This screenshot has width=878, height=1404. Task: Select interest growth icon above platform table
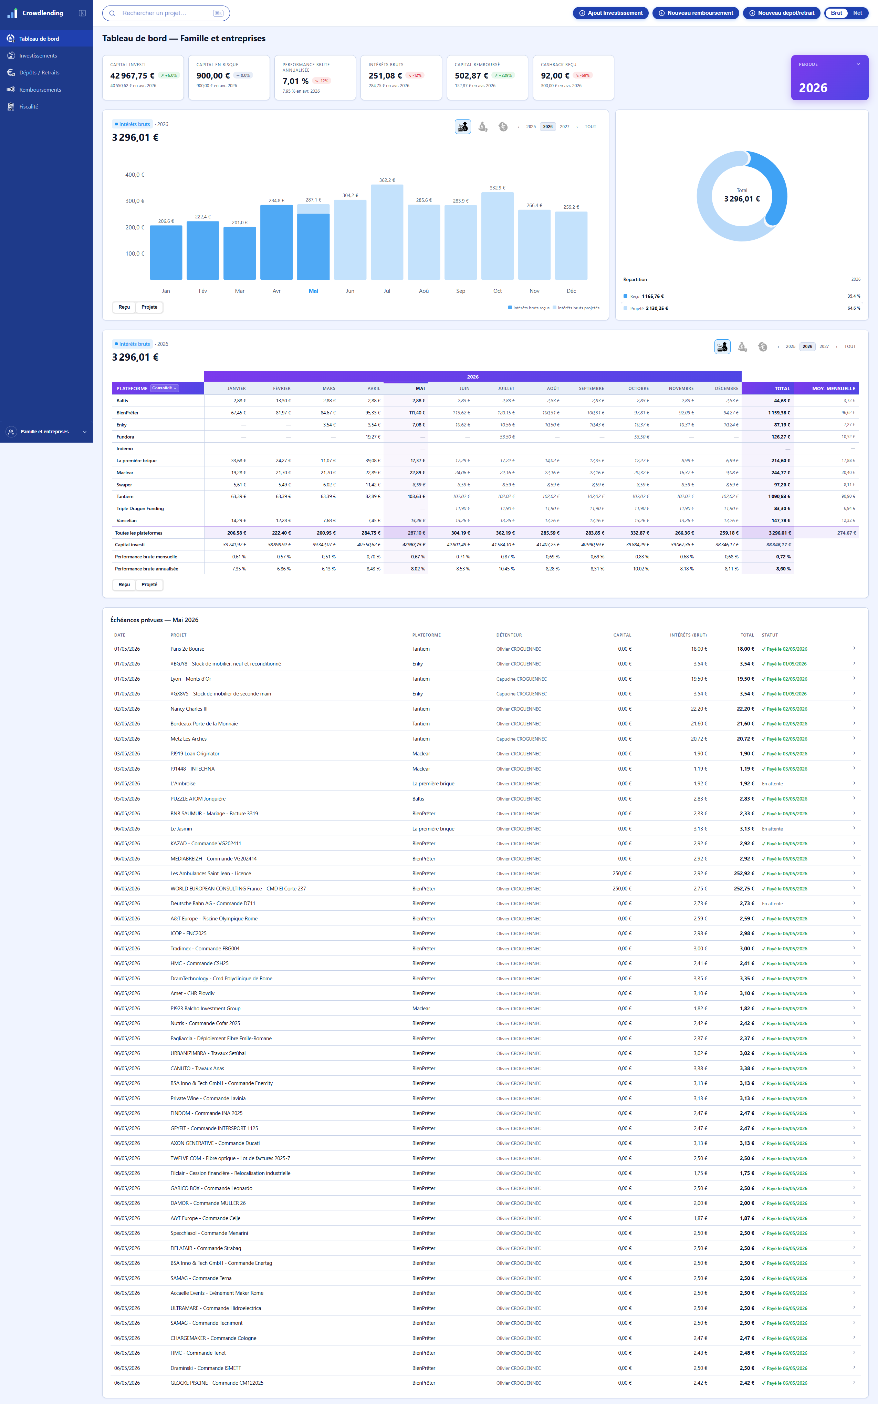pyautogui.click(x=722, y=347)
